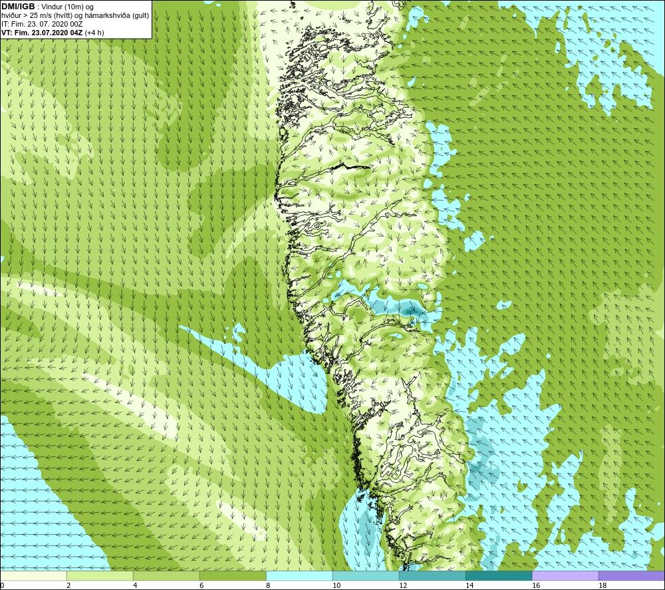Screen dimensions: 665x590
Task: Click the legend label '12'
Action: [403, 585]
